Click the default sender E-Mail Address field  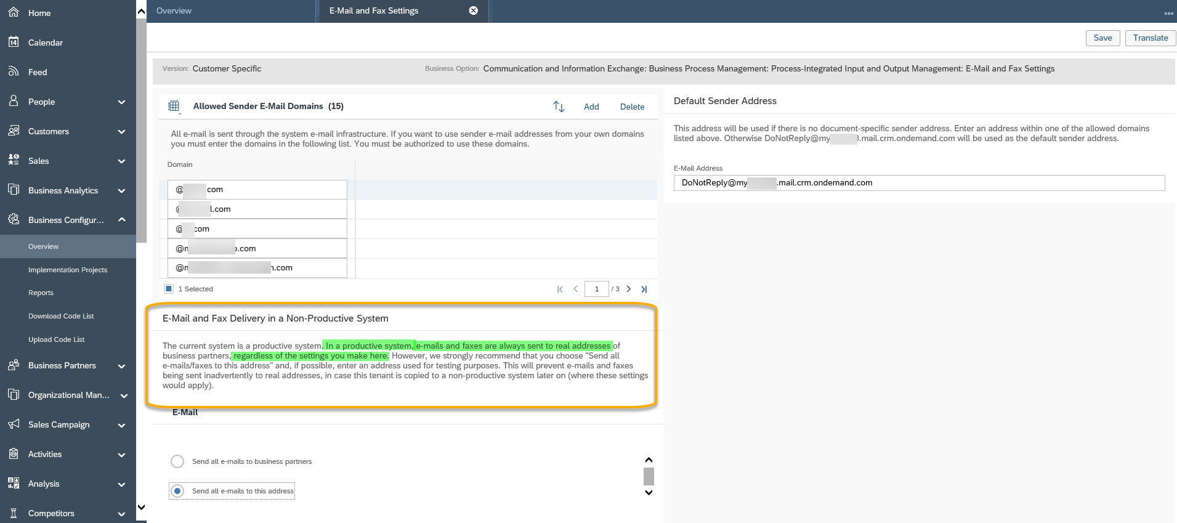[x=919, y=183]
